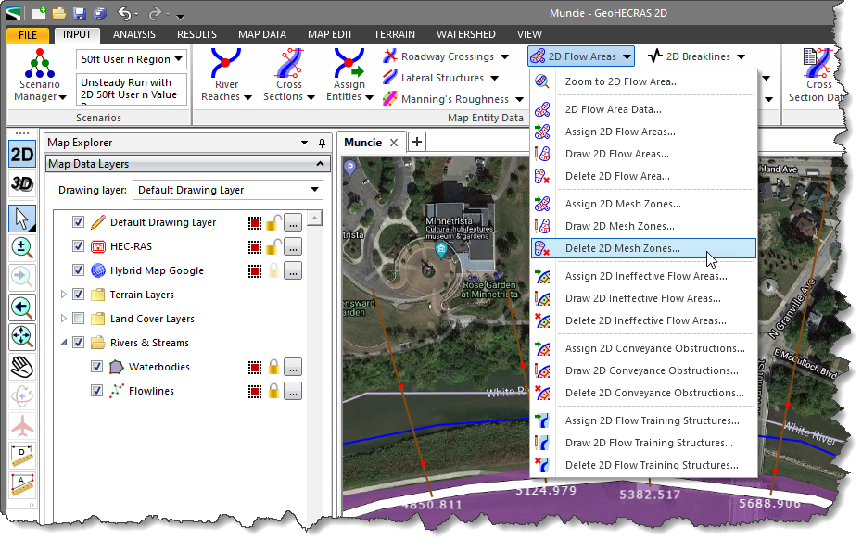Viewport: 862px width, 539px height.
Task: Click Waterbodies layer red selection swatch
Action: [x=255, y=367]
